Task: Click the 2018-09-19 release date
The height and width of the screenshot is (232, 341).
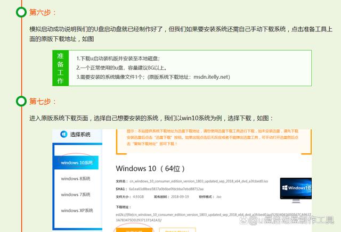Action: pos(180,196)
